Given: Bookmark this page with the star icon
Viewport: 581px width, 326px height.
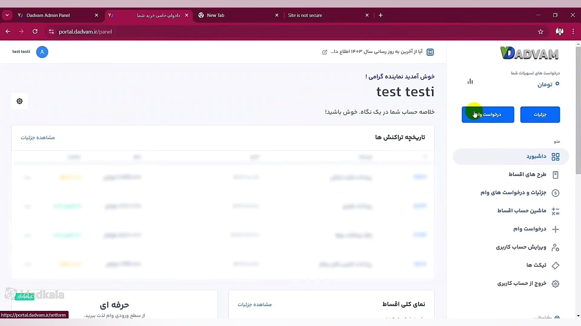Looking at the screenshot, I should pyautogui.click(x=541, y=32).
